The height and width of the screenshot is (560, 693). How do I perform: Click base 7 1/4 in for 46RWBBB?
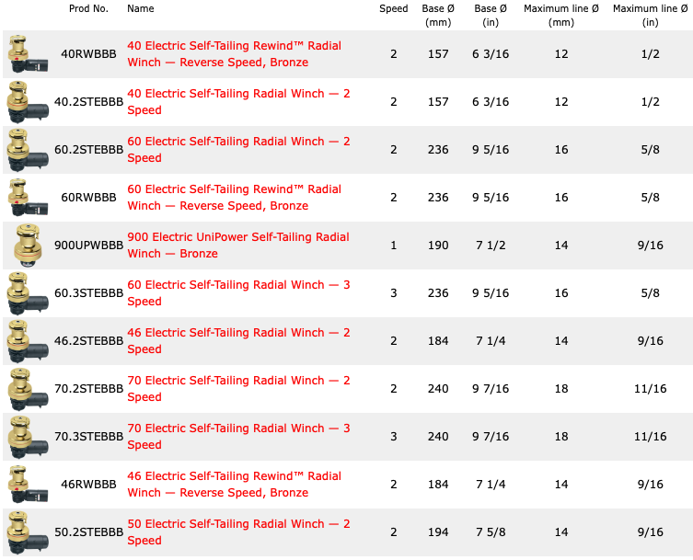[491, 485]
